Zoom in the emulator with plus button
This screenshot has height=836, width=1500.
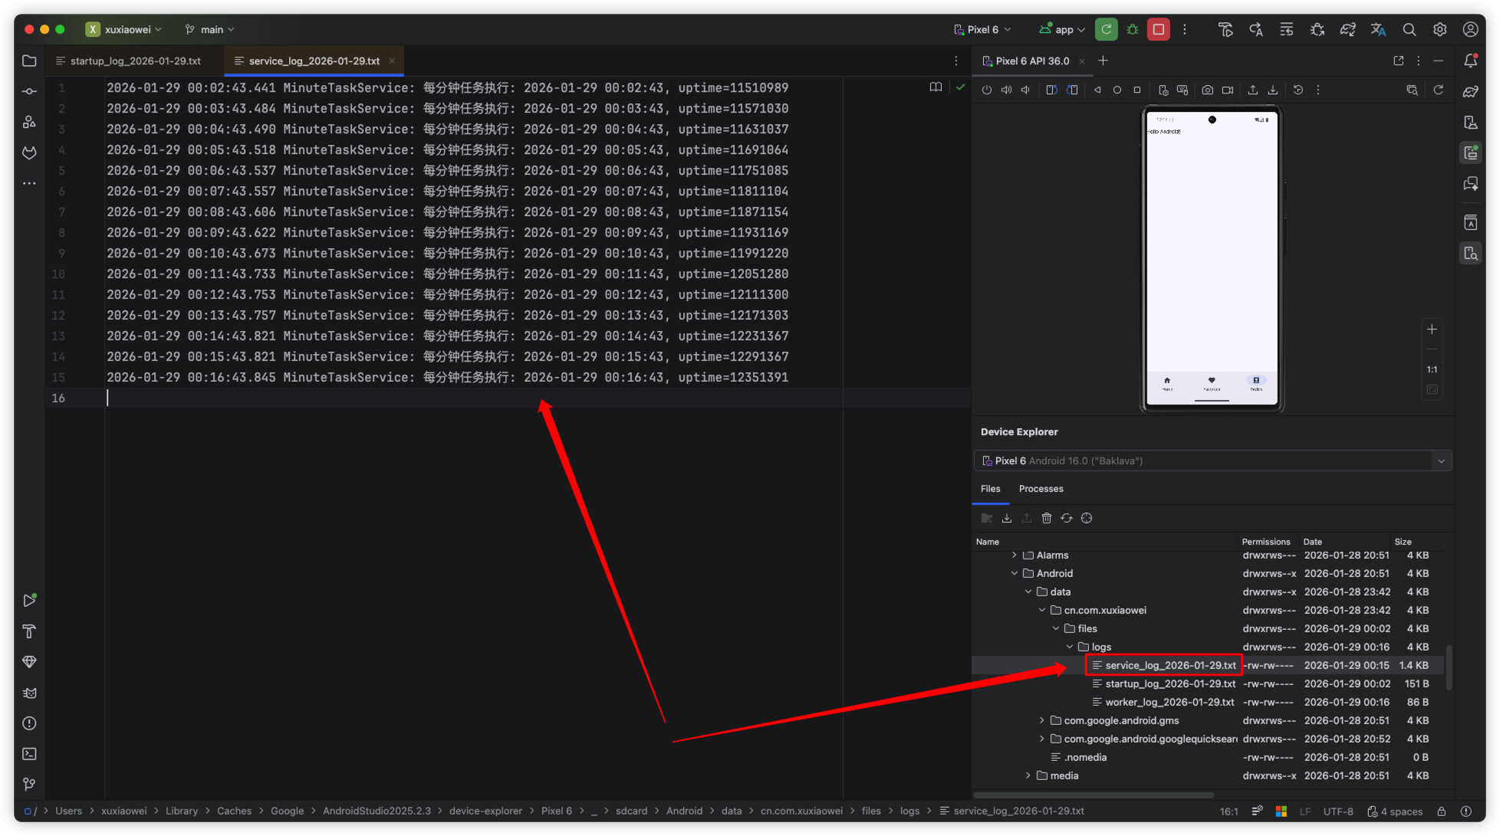(1432, 329)
